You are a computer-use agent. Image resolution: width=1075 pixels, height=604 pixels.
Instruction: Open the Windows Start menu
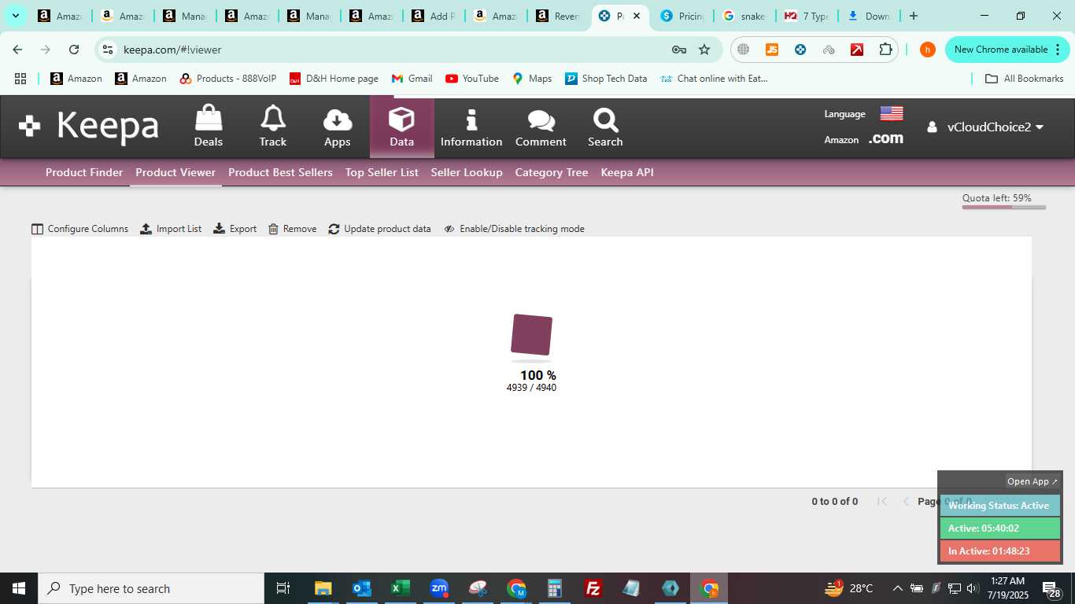(19, 588)
